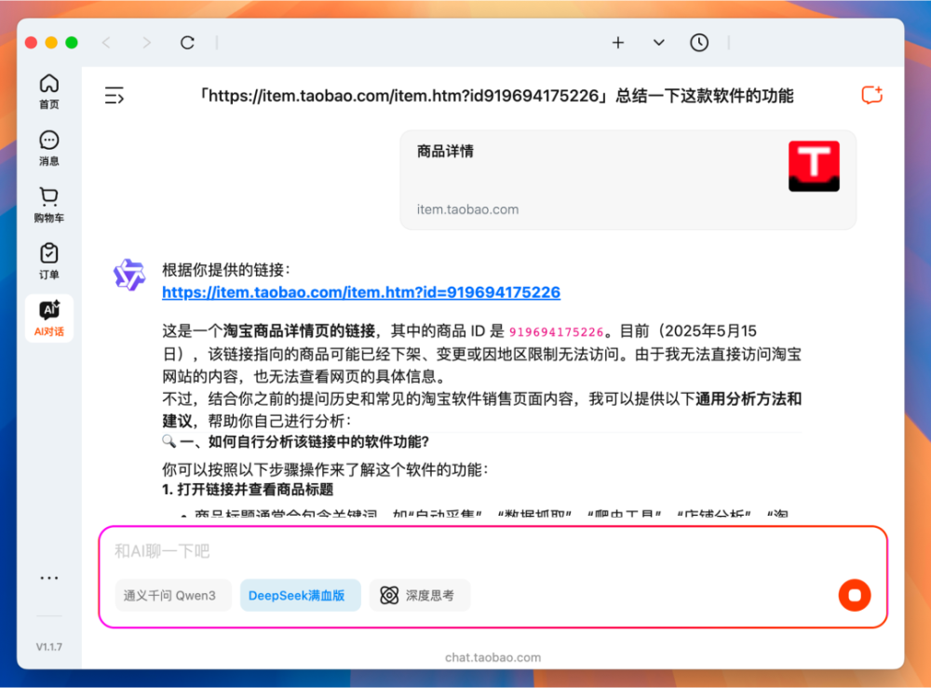
Task: Click 1. 打开链接并查看商品标题 step text
Action: pyautogui.click(x=248, y=490)
